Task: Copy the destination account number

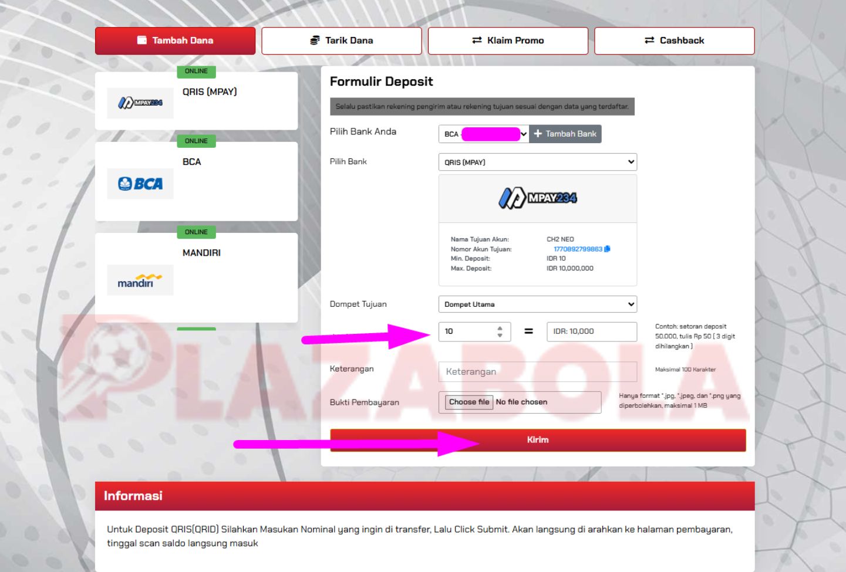Action: click(x=607, y=249)
